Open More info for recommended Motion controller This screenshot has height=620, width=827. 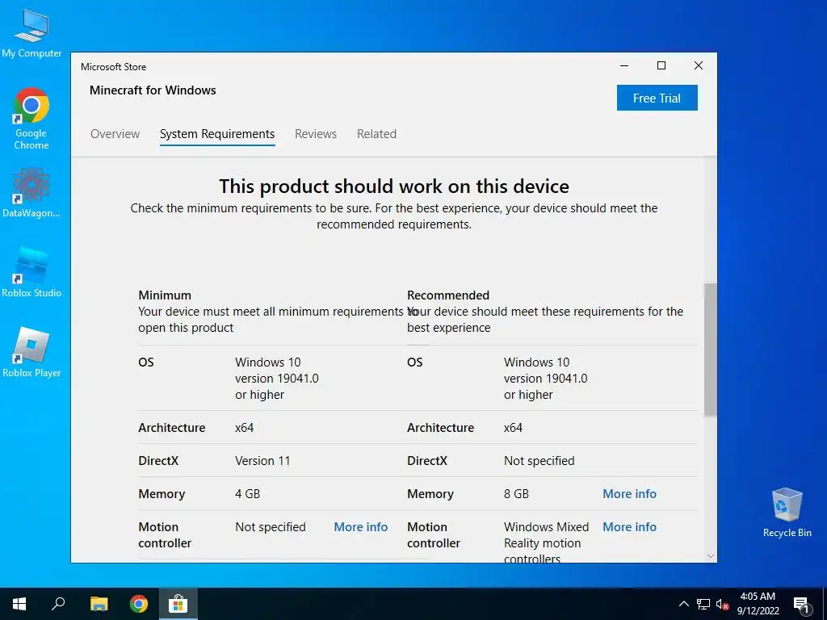tap(629, 527)
